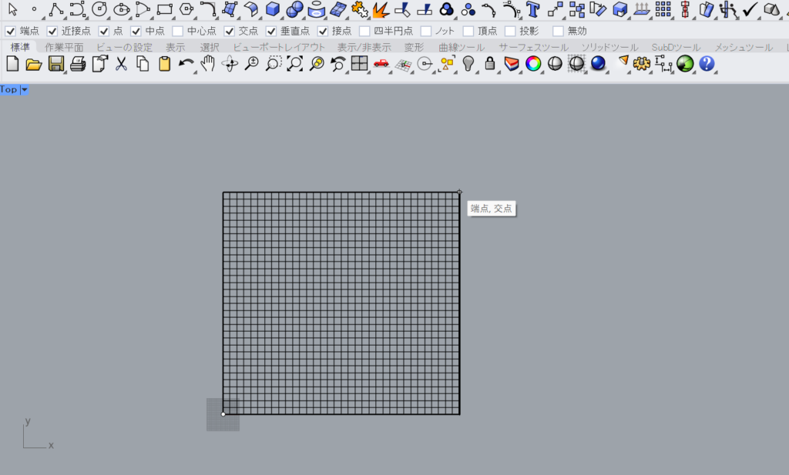Image resolution: width=789 pixels, height=475 pixels.
Task: Click the Box solid tool icon
Action: pos(273,9)
